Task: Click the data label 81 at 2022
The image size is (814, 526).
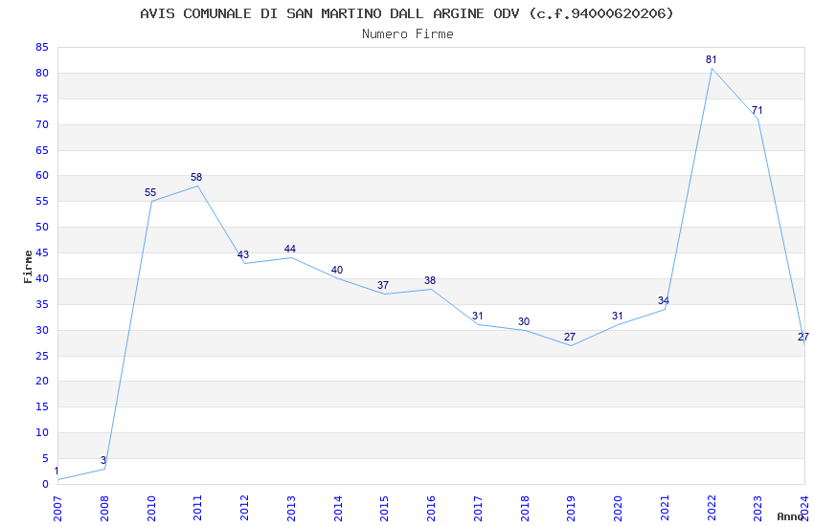Action: click(712, 59)
